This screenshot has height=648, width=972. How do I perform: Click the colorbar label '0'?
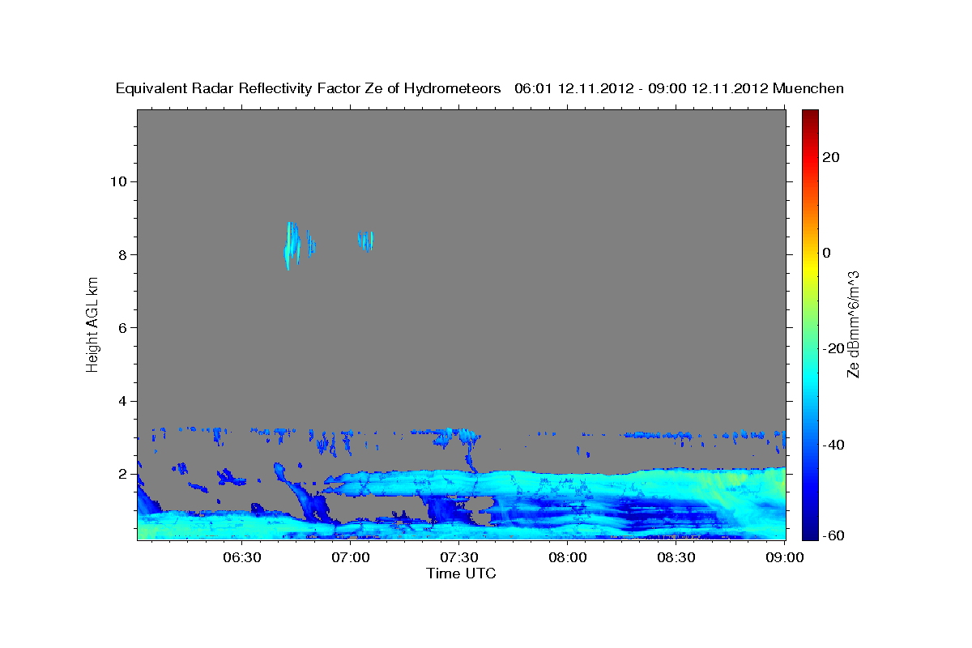tap(827, 253)
